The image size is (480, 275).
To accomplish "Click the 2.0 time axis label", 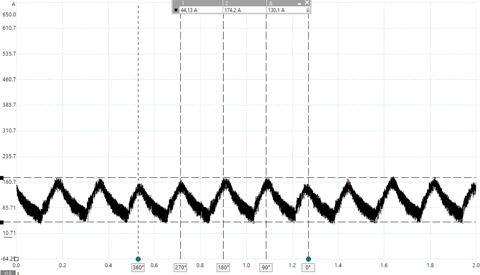I will [476, 265].
